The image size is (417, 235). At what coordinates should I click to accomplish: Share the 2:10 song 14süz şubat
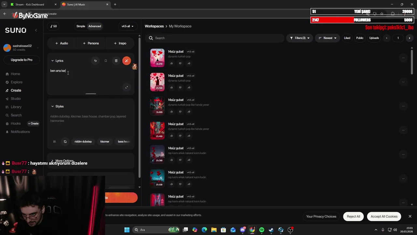(x=189, y=184)
